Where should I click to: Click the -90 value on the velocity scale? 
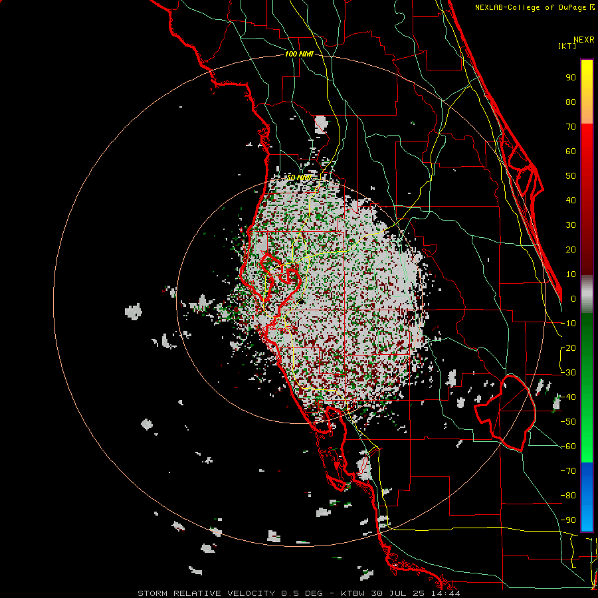pos(568,520)
